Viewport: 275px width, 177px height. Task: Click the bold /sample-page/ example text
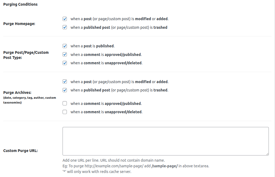click(x=164, y=166)
